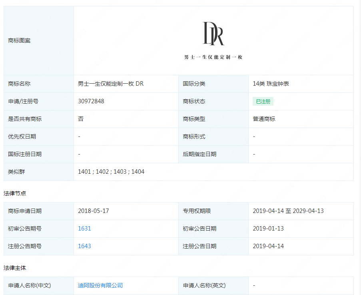Image resolution: width=361 pixels, height=295 pixels.
Task: Click the 是否共有商标 label
Action: pos(25,119)
